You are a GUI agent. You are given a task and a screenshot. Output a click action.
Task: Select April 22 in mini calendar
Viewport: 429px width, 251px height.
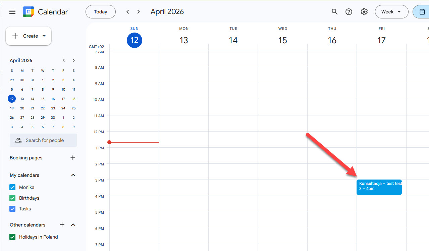(43, 108)
